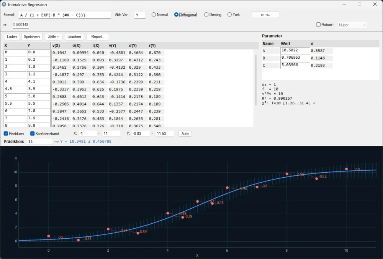
Task: Click the Löschen button
Action: (x=74, y=37)
